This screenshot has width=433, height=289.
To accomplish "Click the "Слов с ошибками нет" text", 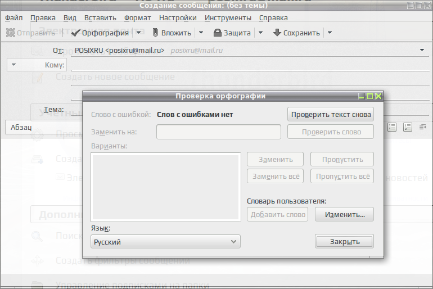I will 195,115.
